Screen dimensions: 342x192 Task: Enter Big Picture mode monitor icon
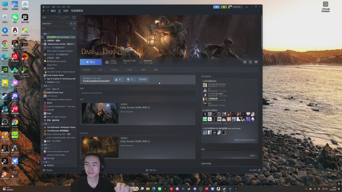click(247, 7)
